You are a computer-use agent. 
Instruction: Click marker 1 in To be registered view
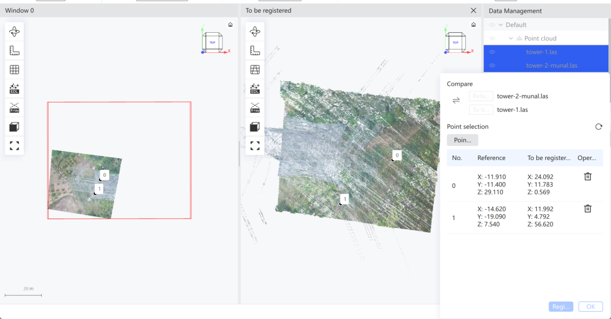click(x=344, y=199)
